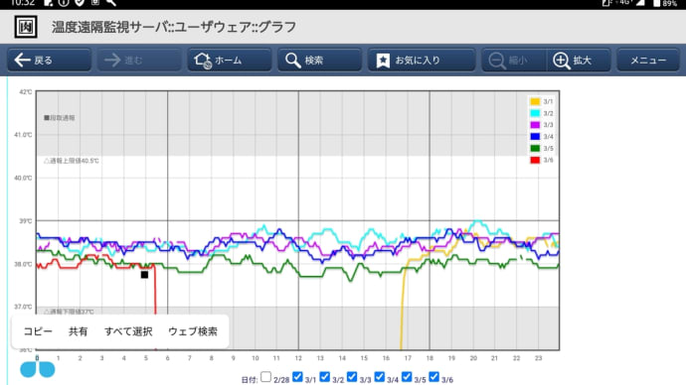Open the メニュー menu
This screenshot has width=686, height=385.
[x=648, y=60]
